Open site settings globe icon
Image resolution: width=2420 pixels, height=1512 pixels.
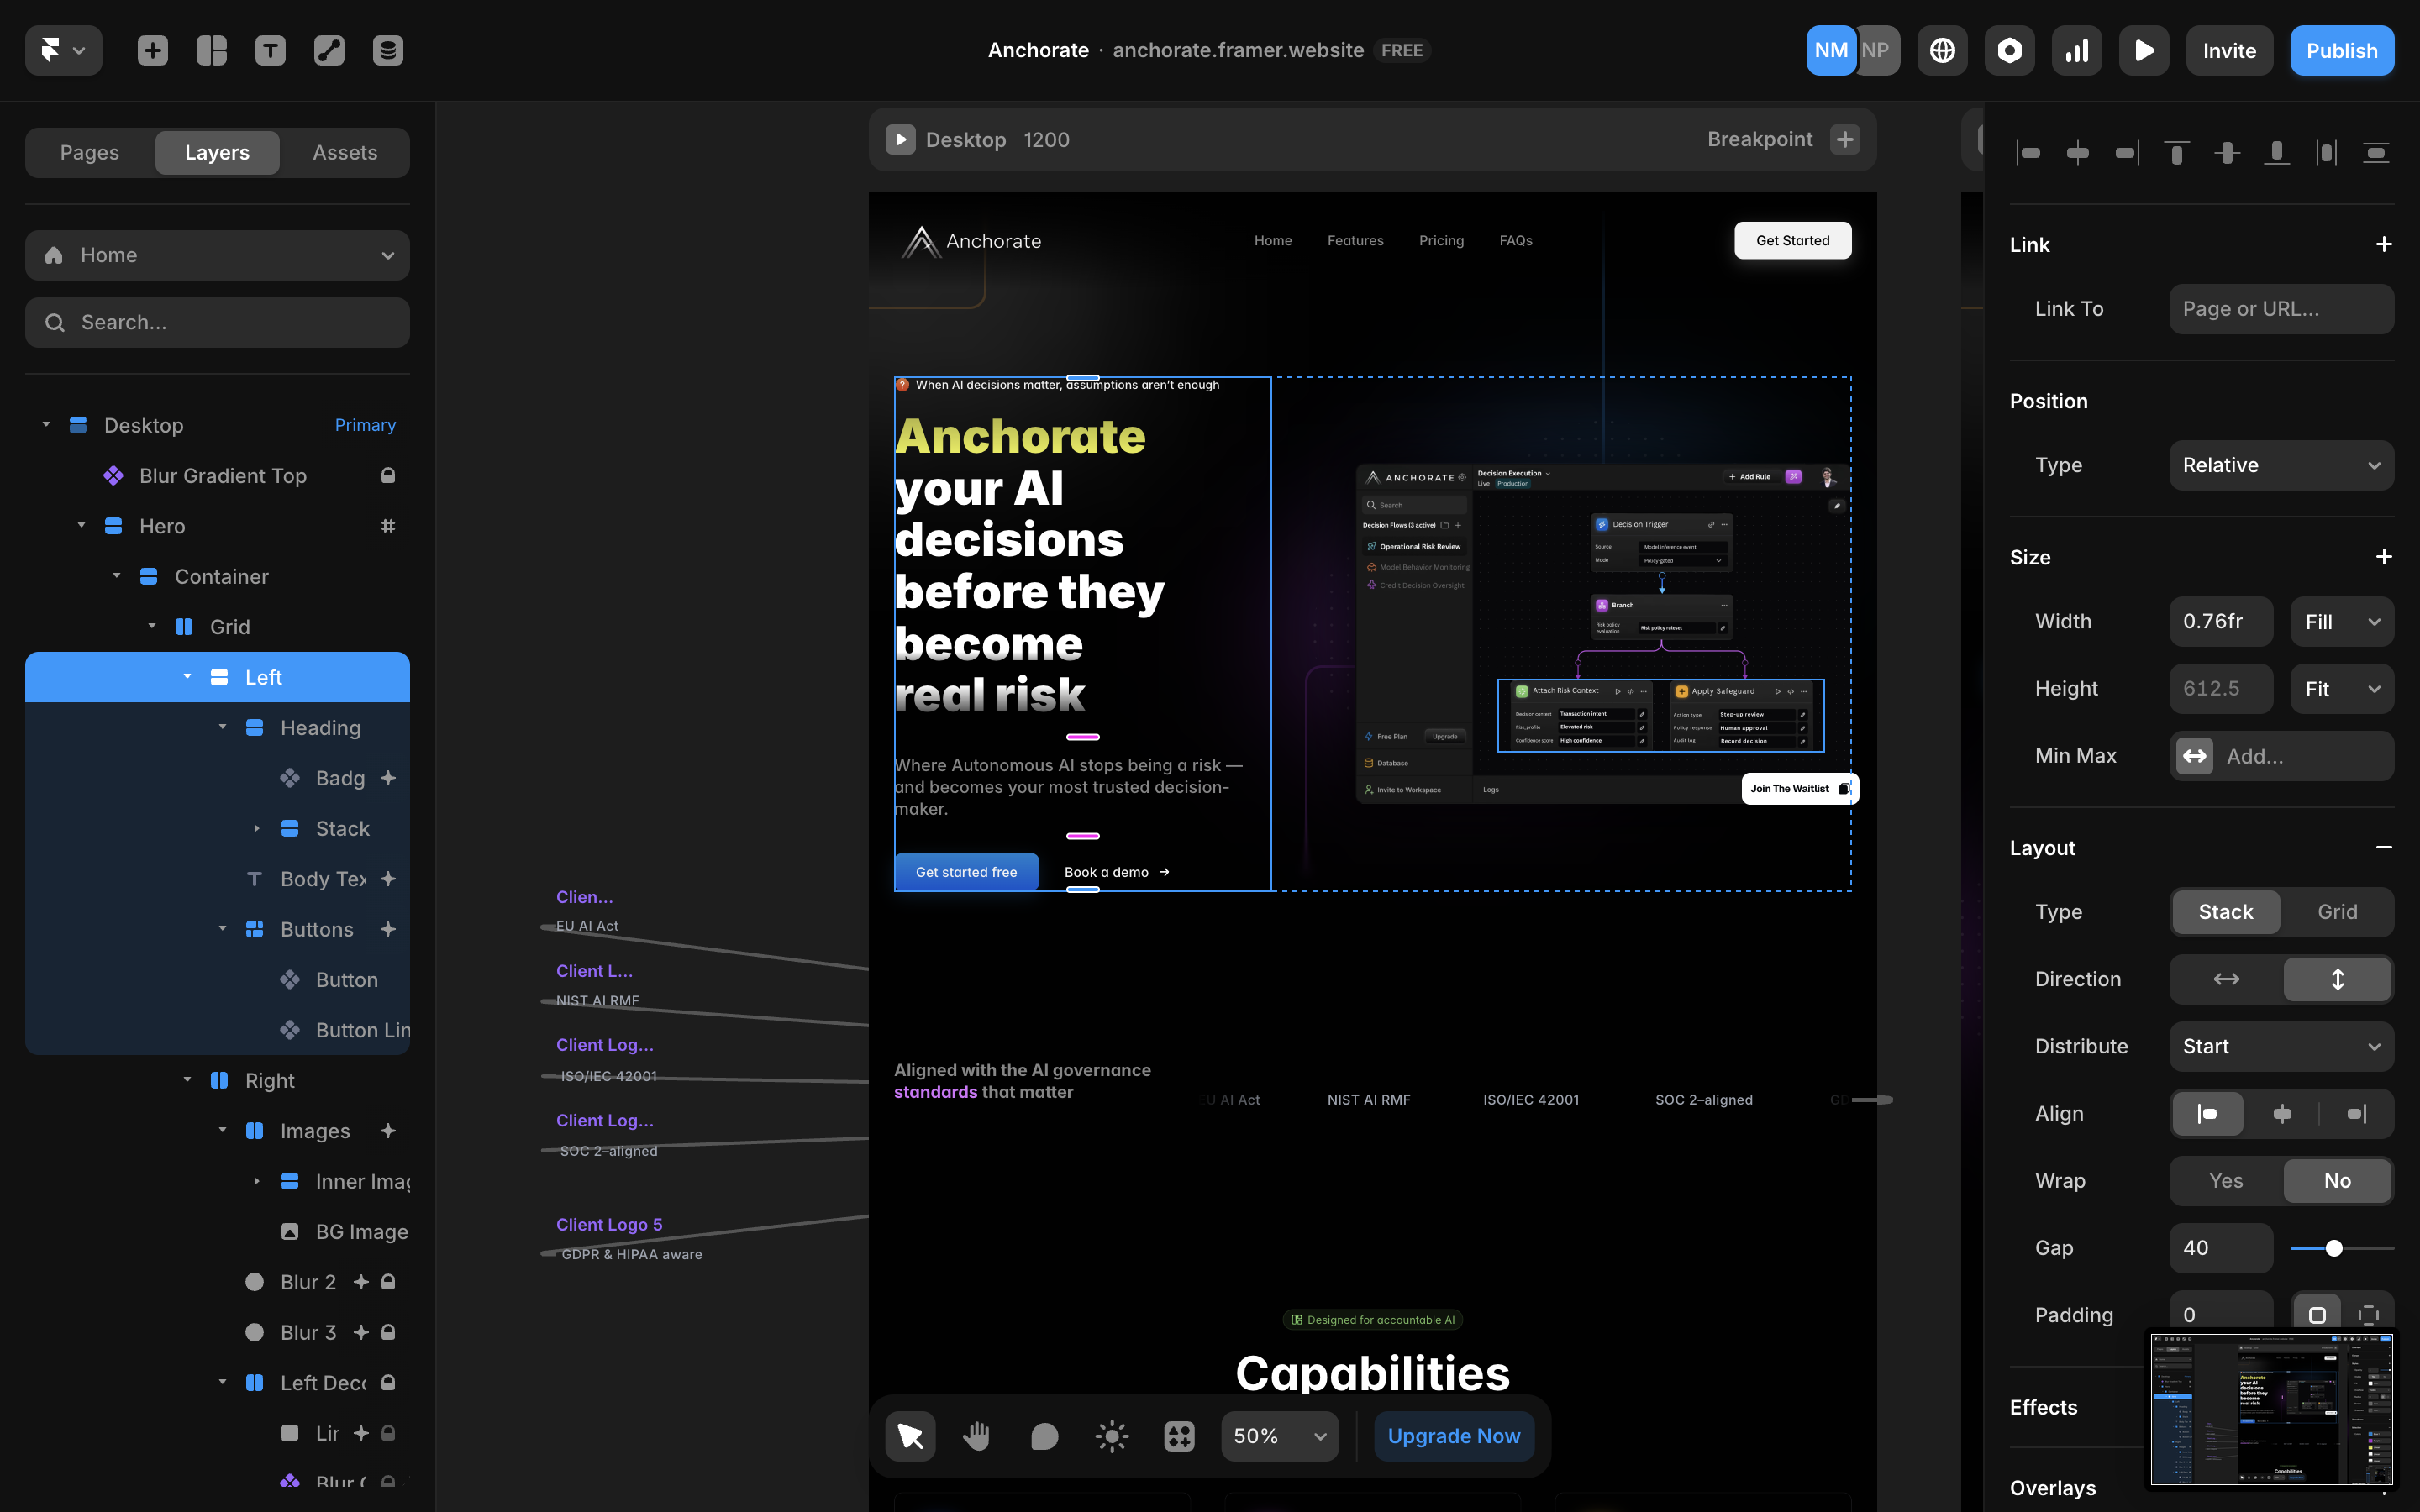1942,50
